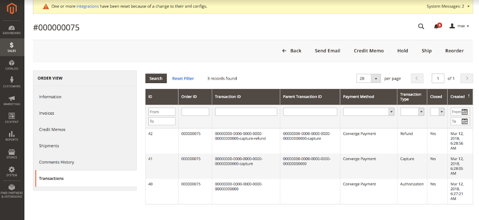Viewport: 479px width, 220px height.
Task: Open the Content sidebar menu
Action: [12, 118]
